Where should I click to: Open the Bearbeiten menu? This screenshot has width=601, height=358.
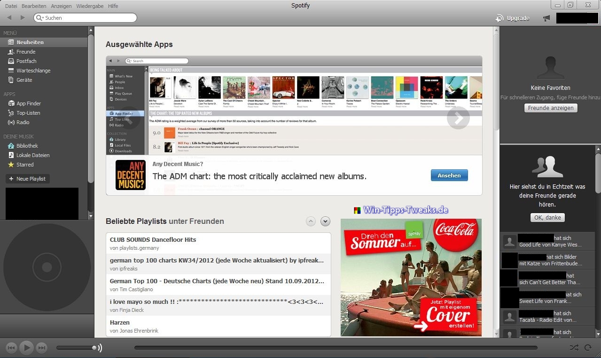click(34, 6)
